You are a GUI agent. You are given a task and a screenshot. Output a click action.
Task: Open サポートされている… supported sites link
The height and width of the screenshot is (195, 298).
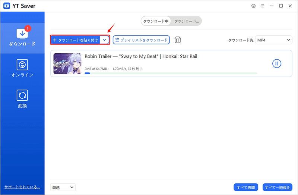(x=22, y=187)
